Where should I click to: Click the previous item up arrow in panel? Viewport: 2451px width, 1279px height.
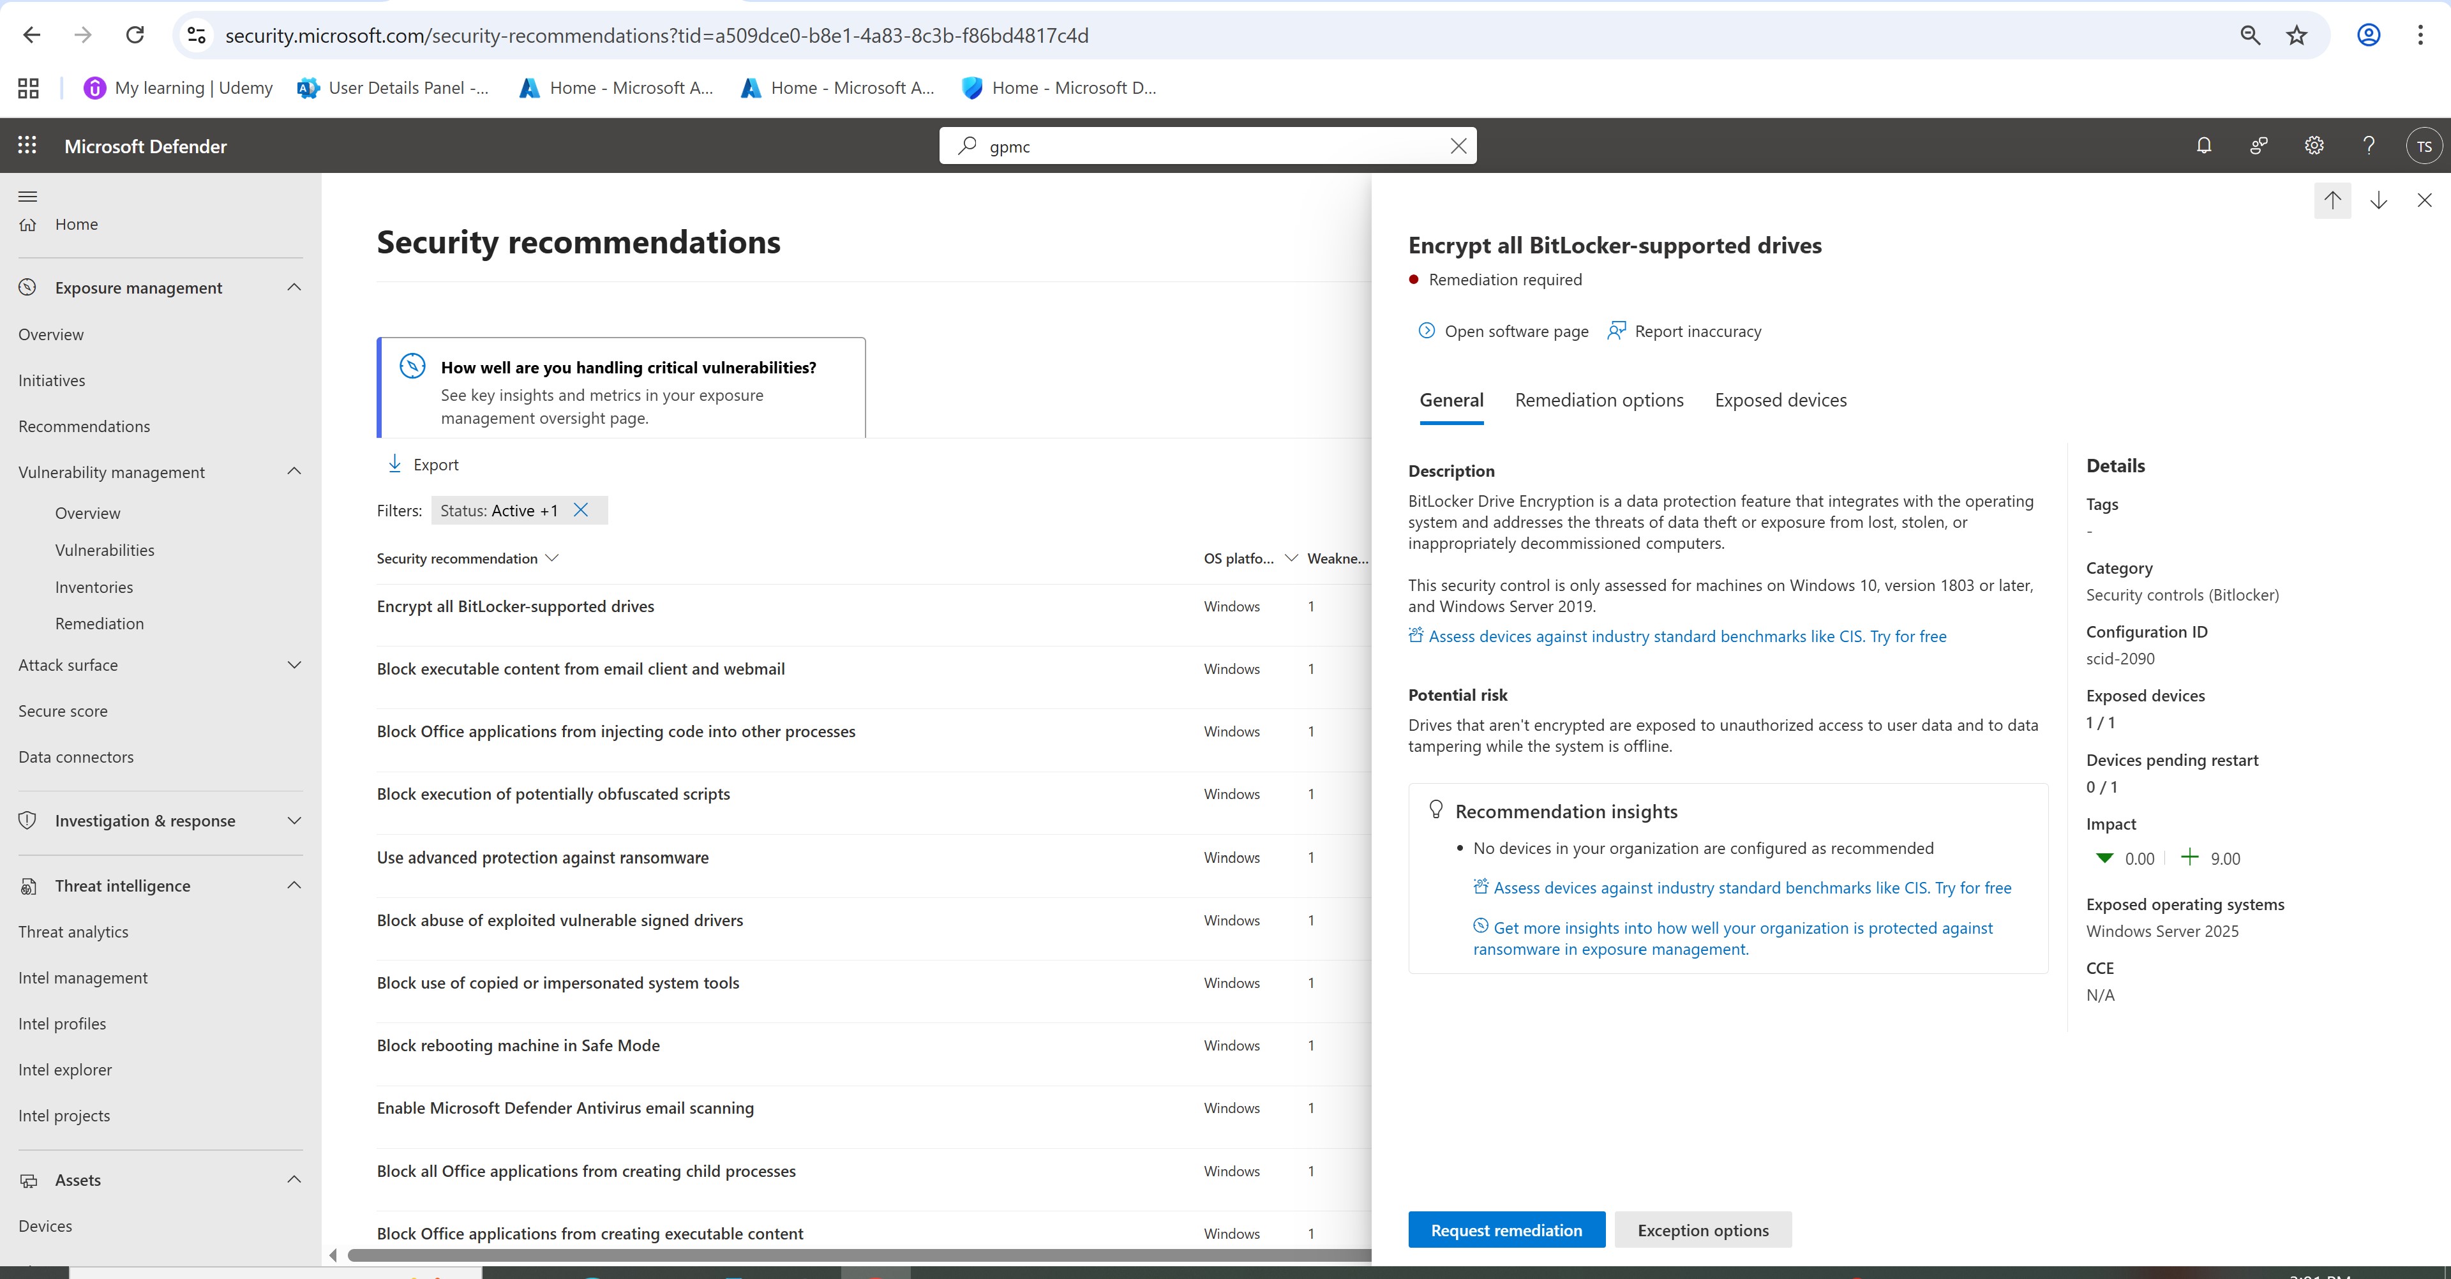pos(2332,200)
